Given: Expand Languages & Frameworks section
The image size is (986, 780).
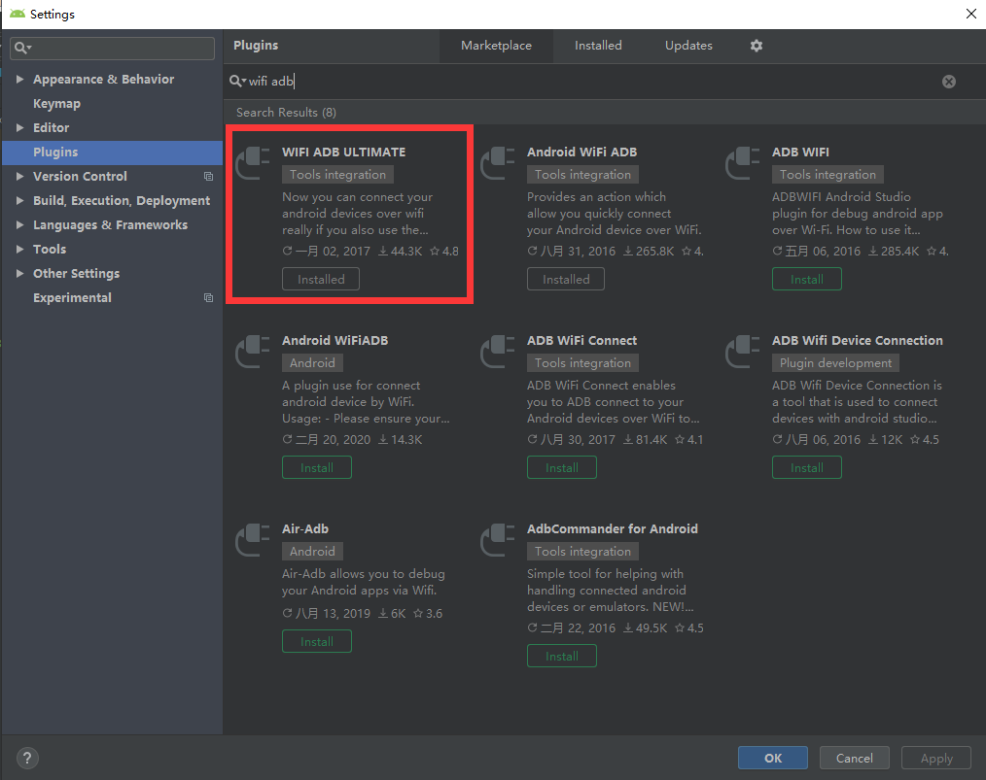Looking at the screenshot, I should tap(19, 224).
